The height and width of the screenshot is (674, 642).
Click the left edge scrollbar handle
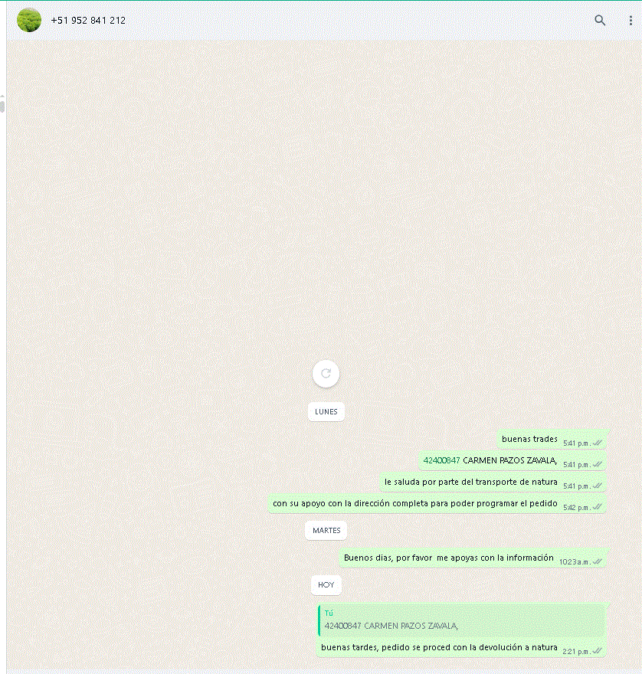tap(2, 104)
